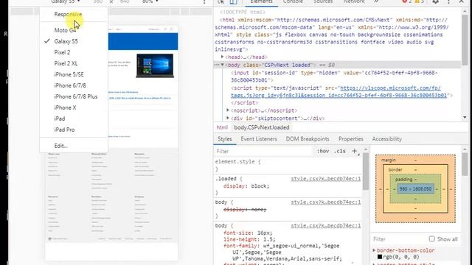The image size is (472, 265).
Task: Toggle the :hov element state panel
Action: click(323, 151)
